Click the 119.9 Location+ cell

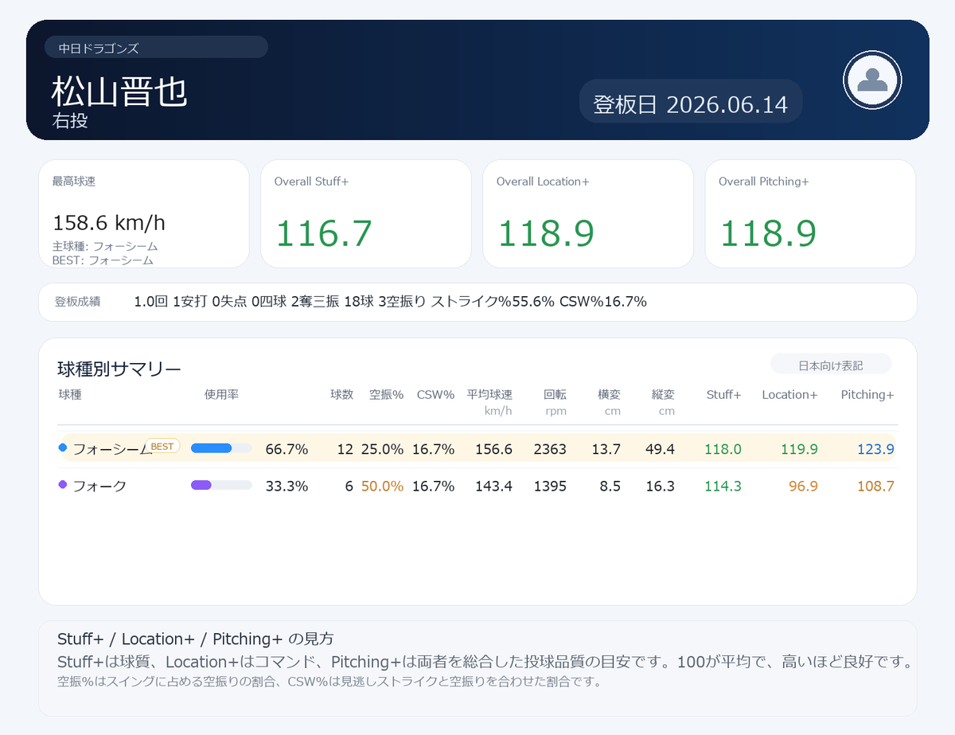(800, 449)
